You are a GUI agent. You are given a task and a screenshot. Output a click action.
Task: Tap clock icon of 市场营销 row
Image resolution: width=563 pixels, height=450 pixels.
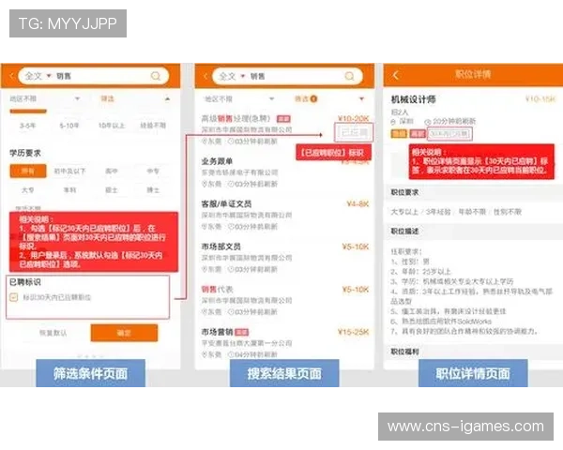click(x=231, y=354)
